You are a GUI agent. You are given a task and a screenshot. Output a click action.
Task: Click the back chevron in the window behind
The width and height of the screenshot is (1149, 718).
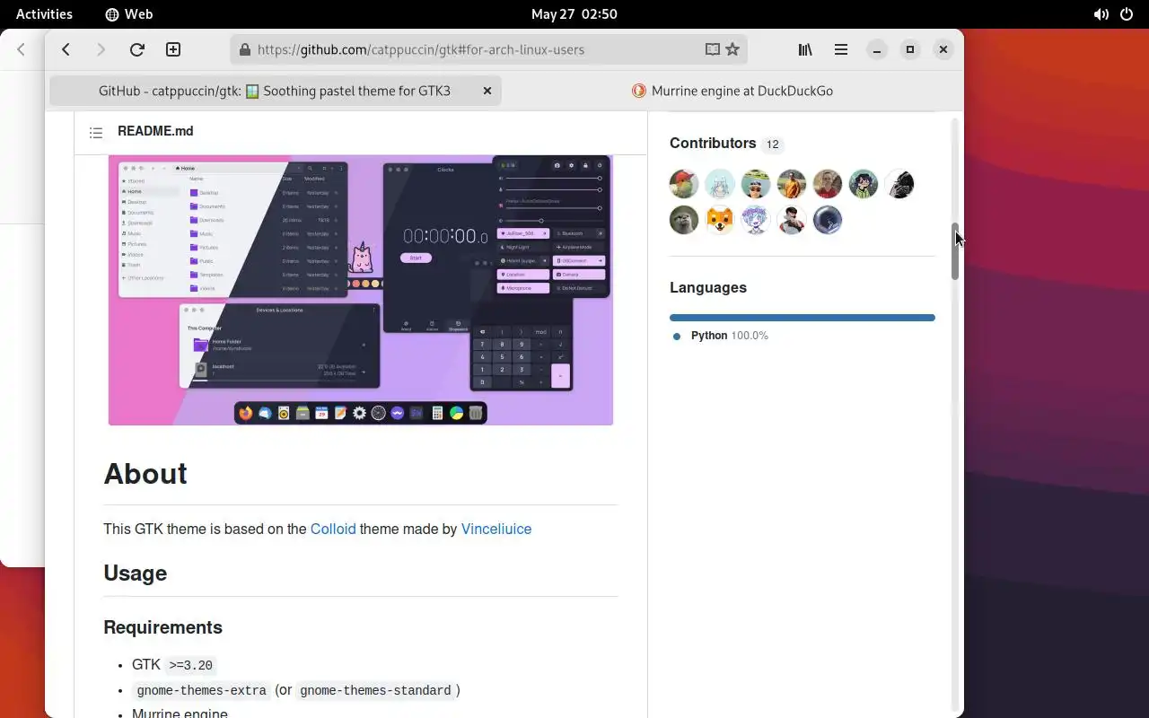pos(22,49)
